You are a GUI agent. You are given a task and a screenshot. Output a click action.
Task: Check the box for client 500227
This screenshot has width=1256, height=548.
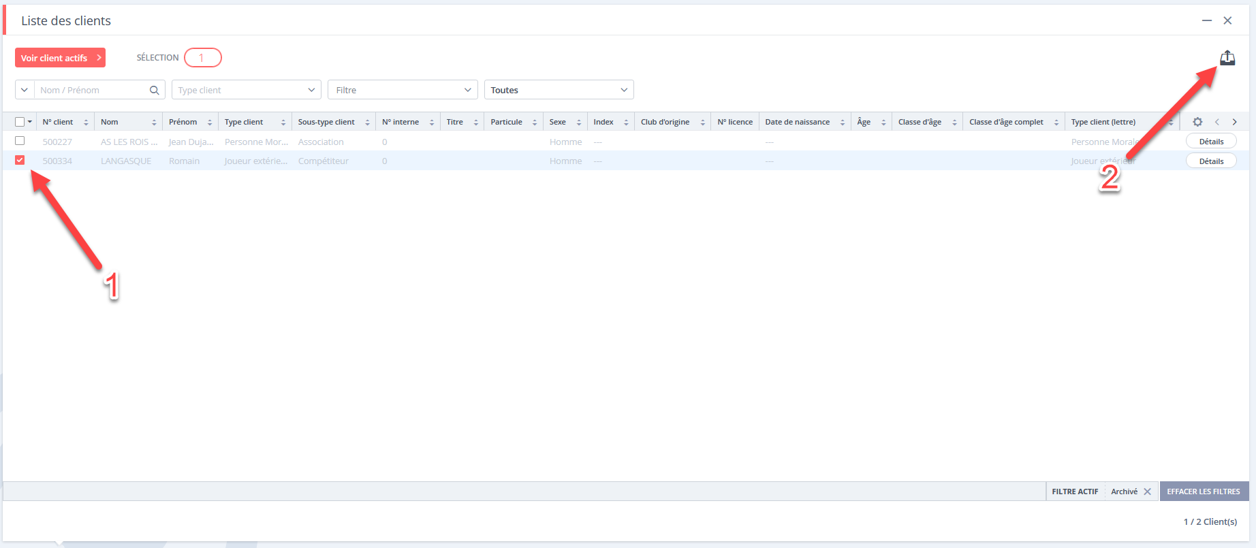[x=20, y=141]
